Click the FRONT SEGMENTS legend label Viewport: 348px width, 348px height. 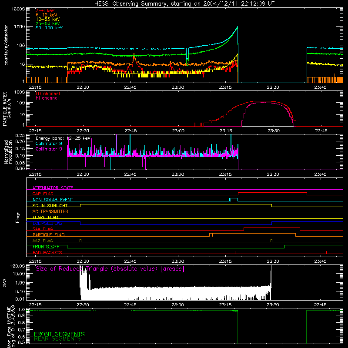click(x=59, y=334)
